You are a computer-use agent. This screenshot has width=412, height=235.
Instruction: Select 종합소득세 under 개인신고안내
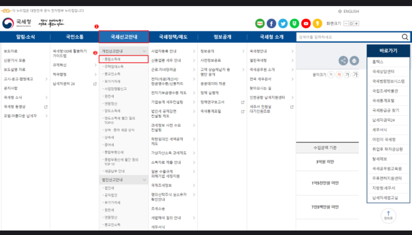[124, 59]
